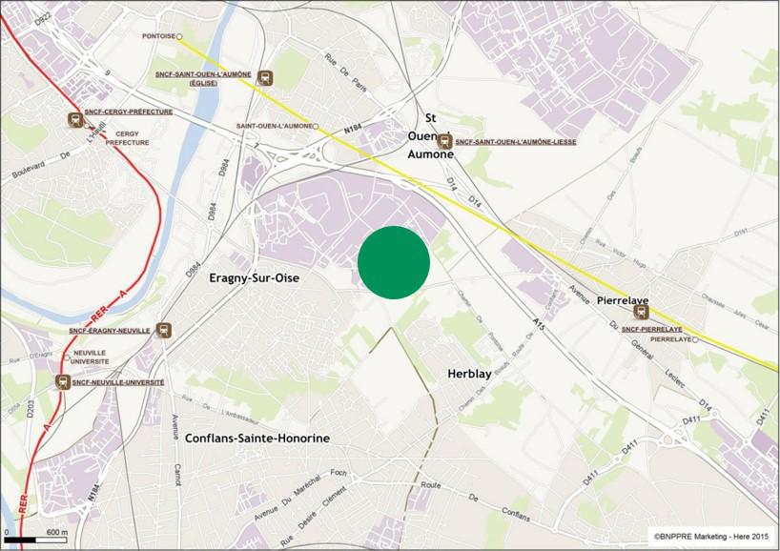Select the SNCF-CERGY-PRÉFECTURE station icon
This screenshot has height=551, width=780.
[76, 117]
